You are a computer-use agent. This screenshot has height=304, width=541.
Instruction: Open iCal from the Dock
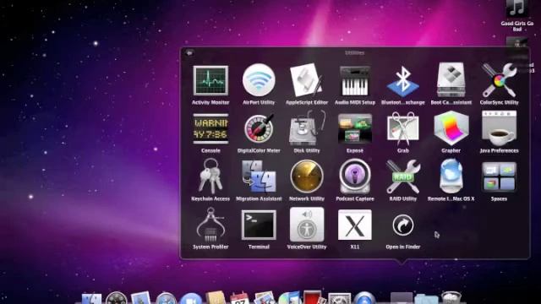[239, 298]
